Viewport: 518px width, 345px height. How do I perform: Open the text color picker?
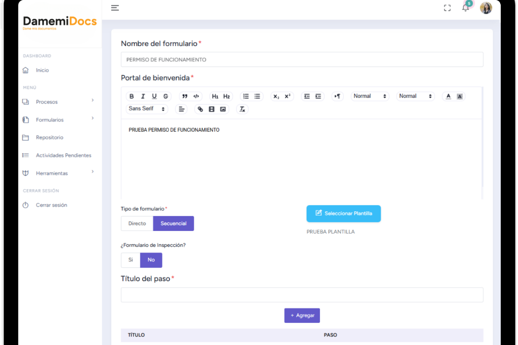point(448,96)
